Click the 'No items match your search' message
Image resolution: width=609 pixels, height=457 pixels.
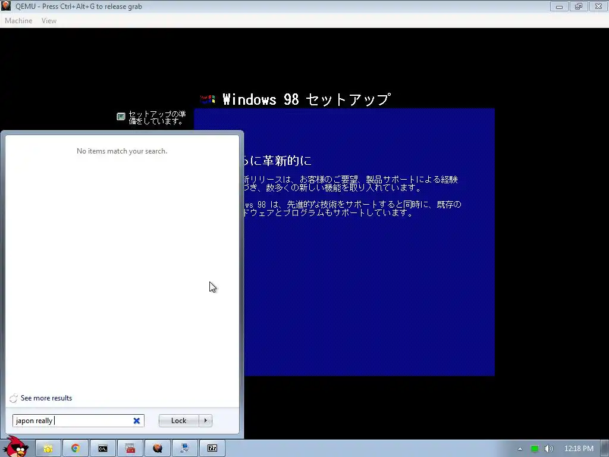[x=122, y=151]
